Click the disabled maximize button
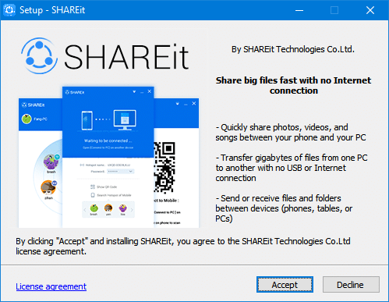Image resolution: width=389 pixels, height=302 pixels. tap(334, 10)
